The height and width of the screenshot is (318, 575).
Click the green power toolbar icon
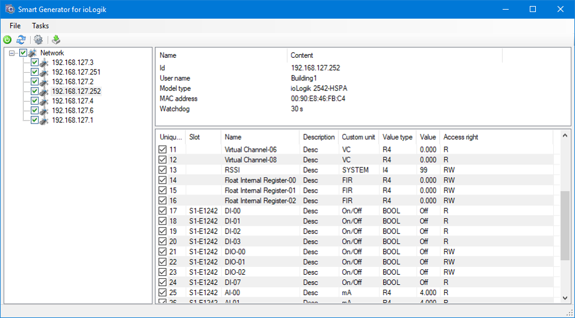(7, 40)
